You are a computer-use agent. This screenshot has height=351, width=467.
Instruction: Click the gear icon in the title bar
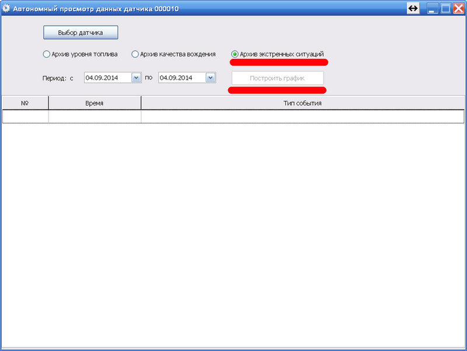point(6,8)
